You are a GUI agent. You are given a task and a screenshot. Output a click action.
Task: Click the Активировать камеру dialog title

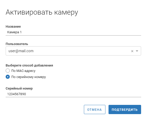tap(42, 13)
